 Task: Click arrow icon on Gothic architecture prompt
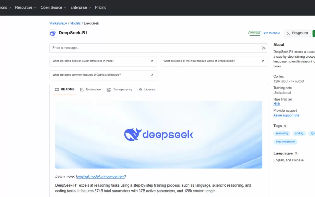point(152,75)
